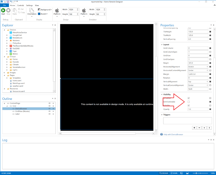Click the Stop debug icon
Screen dimensions: 216x175
pyautogui.click(x=8, y=10)
